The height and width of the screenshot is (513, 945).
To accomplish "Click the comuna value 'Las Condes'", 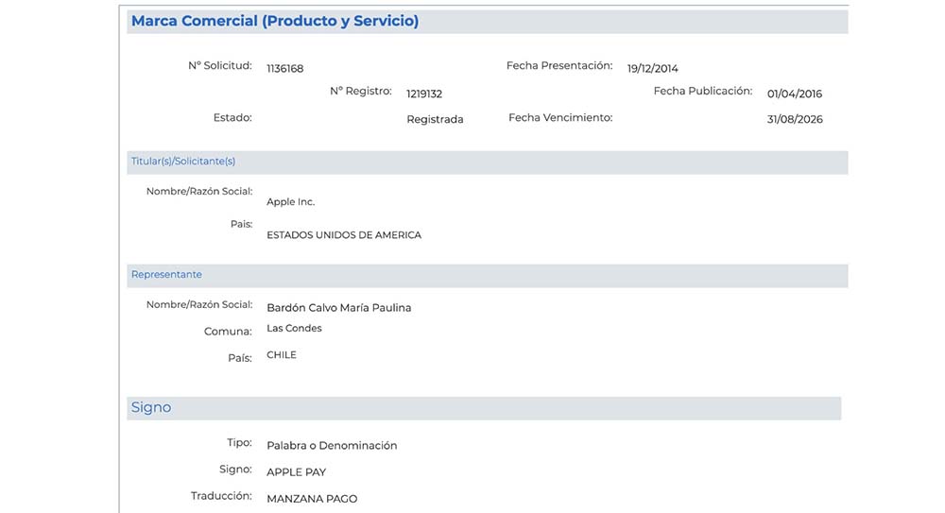I will pyautogui.click(x=294, y=328).
